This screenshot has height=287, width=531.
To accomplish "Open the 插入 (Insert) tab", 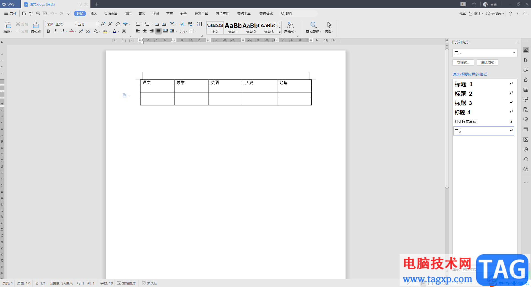I will pyautogui.click(x=94, y=14).
